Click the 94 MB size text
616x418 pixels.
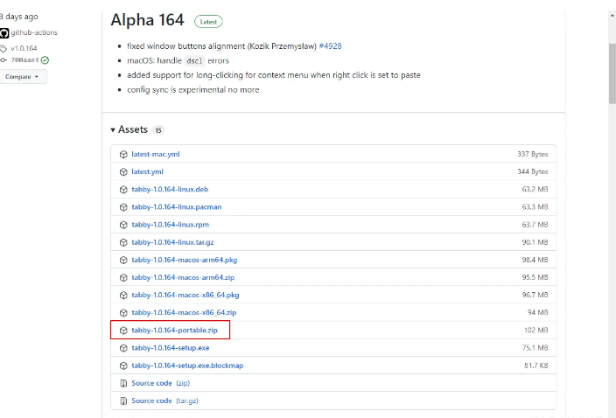click(x=537, y=312)
